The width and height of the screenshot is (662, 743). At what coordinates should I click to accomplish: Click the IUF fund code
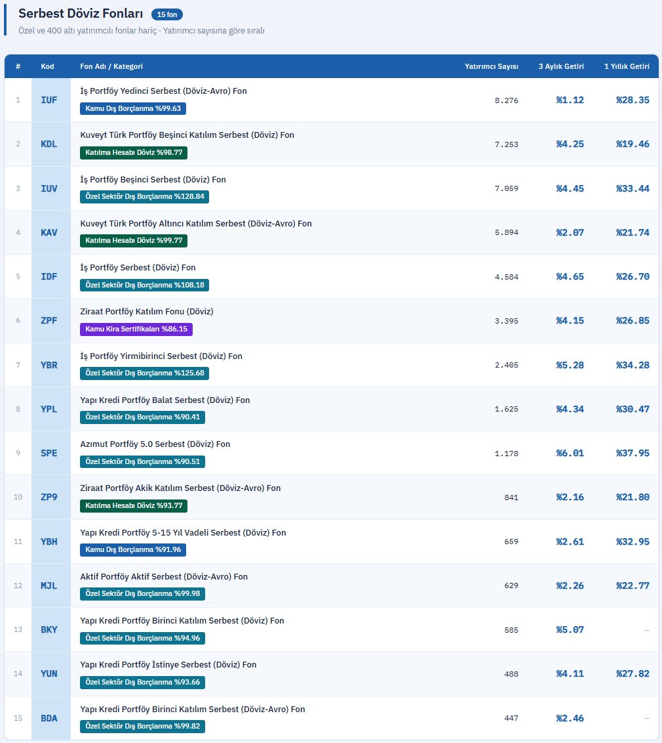point(49,100)
